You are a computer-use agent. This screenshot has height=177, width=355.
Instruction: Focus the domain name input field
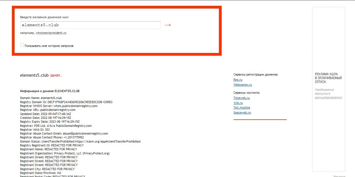pos(90,25)
